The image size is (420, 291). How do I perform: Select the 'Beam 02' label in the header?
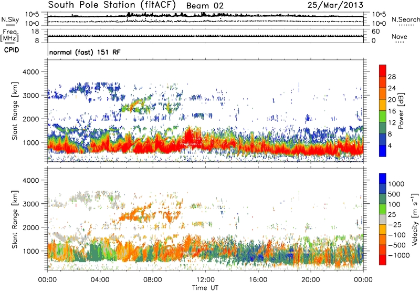(x=205, y=6)
